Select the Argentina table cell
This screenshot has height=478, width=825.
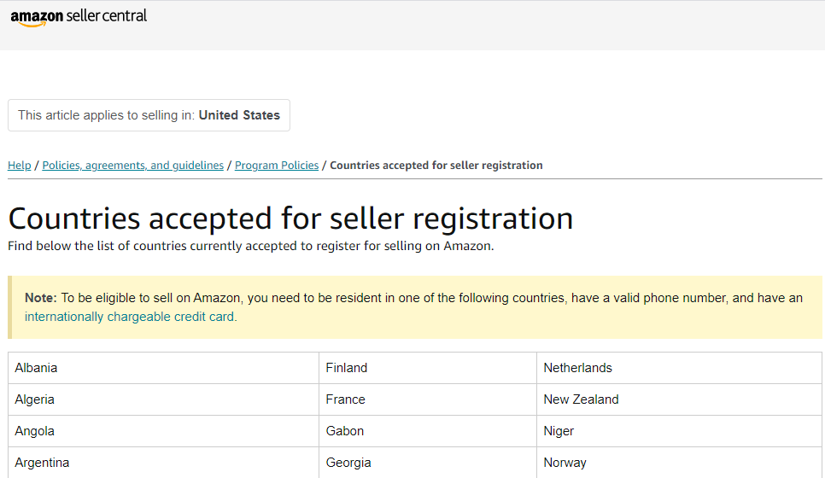164,463
